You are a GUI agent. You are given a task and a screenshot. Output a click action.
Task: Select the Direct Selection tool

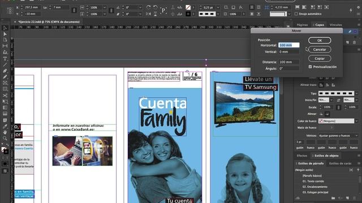pyautogui.click(x=5, y=34)
